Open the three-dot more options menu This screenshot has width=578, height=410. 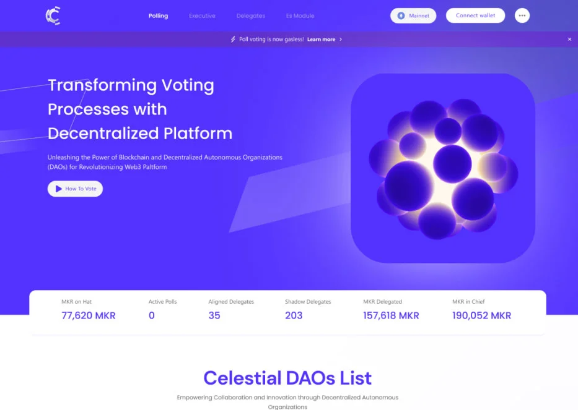click(522, 15)
